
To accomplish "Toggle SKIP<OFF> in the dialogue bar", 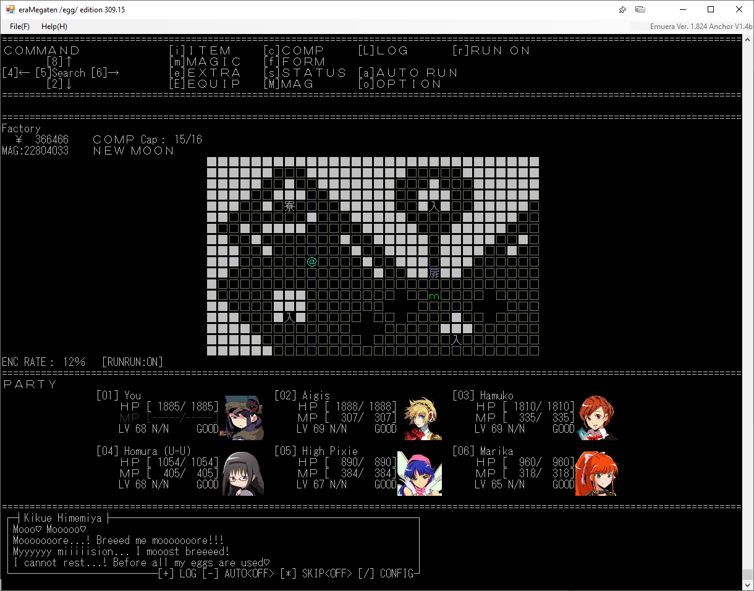I will coord(316,574).
